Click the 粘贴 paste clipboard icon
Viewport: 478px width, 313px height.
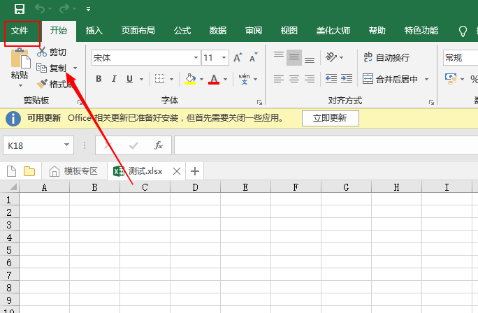(x=20, y=58)
